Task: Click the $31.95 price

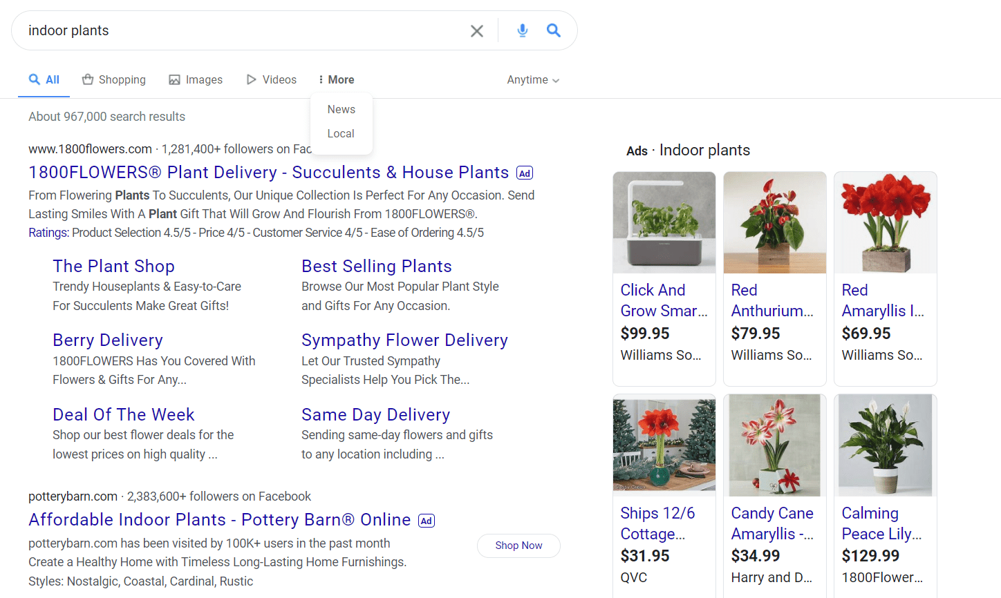Action: coord(645,556)
